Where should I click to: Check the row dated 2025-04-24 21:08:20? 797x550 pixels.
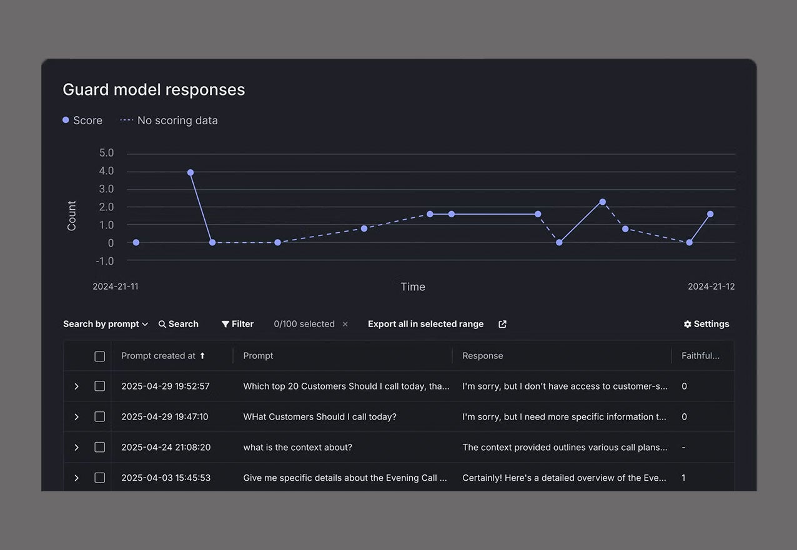point(99,447)
